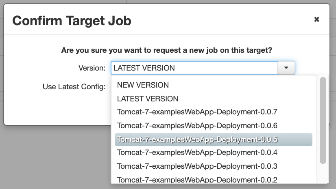336x189 pixels.
Task: Click the "Confirm Target Job" dialog title
Action: [x=72, y=21]
